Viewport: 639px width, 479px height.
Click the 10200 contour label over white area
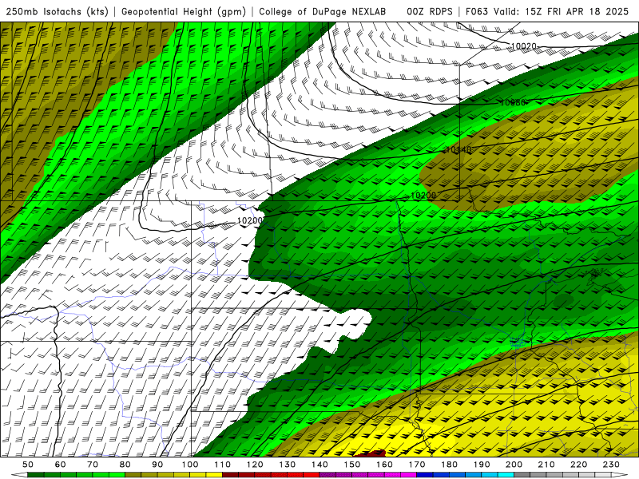tap(250, 221)
